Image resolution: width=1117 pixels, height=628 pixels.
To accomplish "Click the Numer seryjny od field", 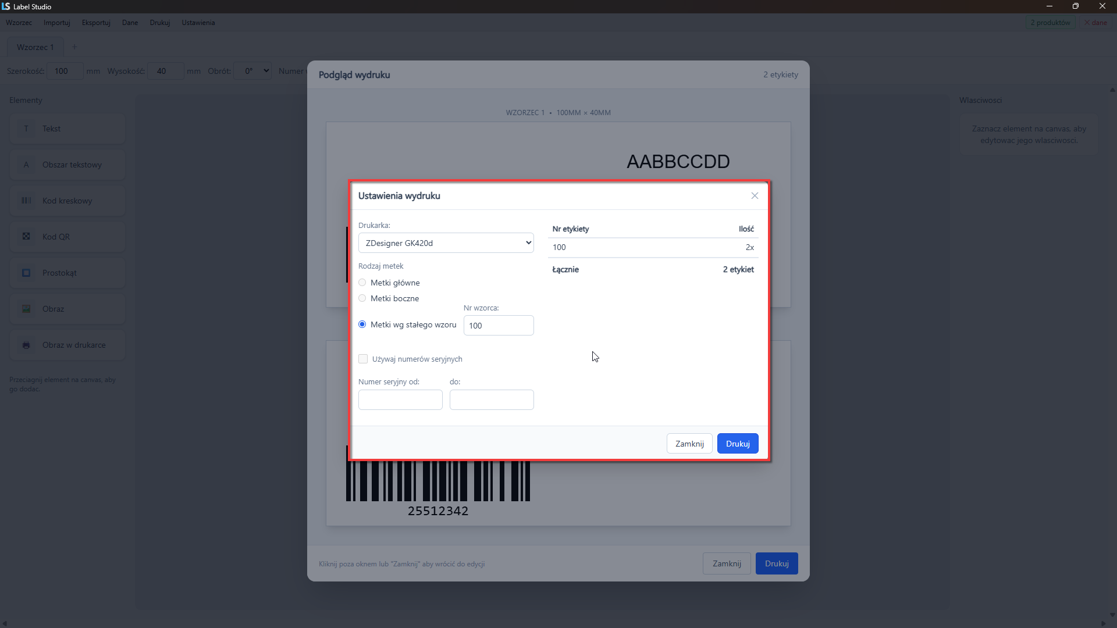I will (400, 400).
